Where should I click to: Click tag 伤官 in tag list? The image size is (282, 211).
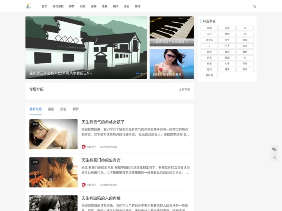pyautogui.click(x=209, y=58)
